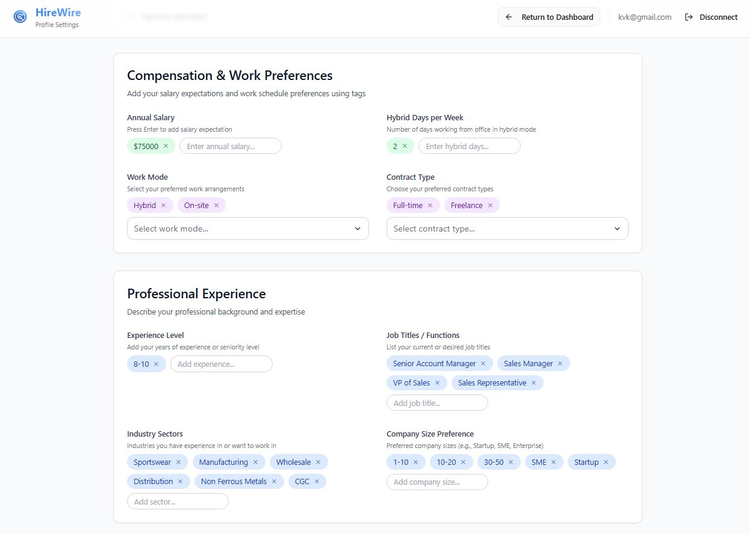Remove the On-site work mode tag
The width and height of the screenshot is (749, 534).
216,205
